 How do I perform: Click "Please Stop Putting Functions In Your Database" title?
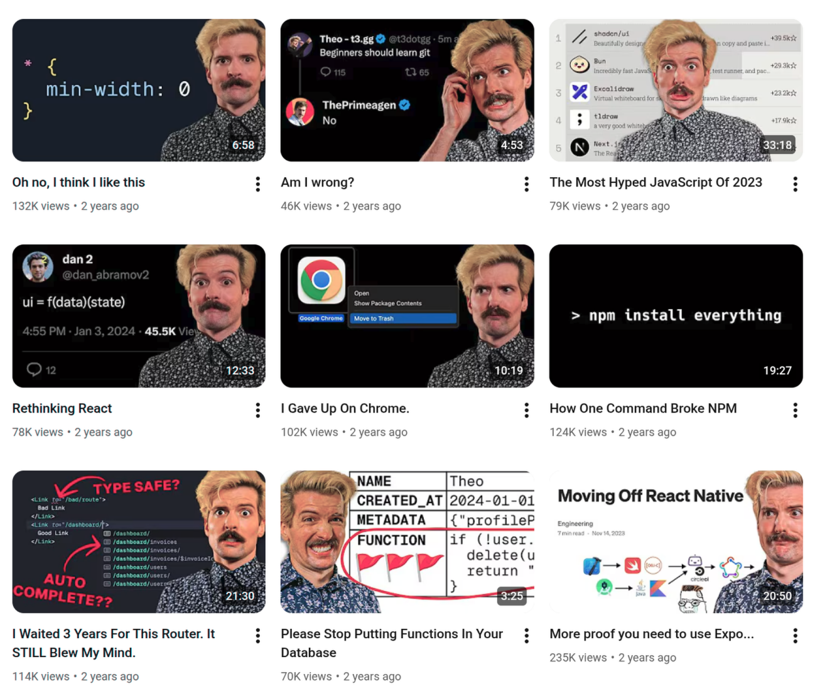392,643
